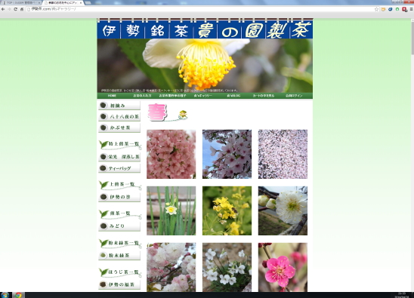Click the みどり sidebar button
Image resolution: width=414 pixels, height=298 pixels.
[119, 226]
